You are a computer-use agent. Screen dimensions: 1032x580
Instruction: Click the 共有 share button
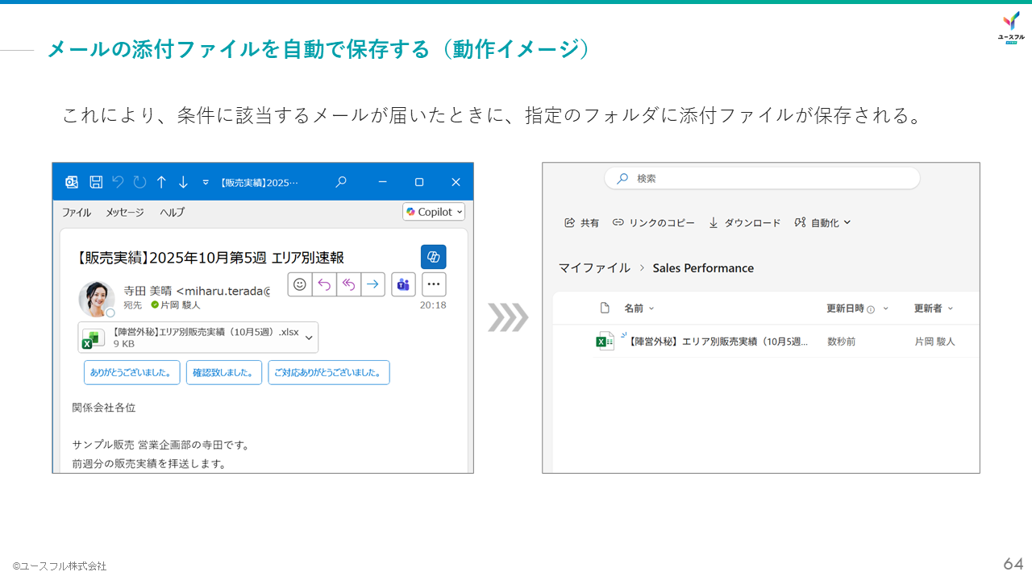581,223
